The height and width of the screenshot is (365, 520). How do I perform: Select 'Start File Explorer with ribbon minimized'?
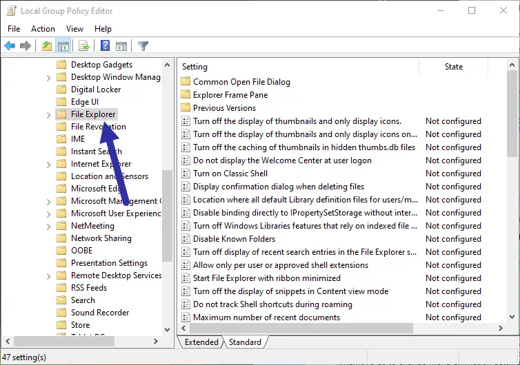tap(267, 278)
